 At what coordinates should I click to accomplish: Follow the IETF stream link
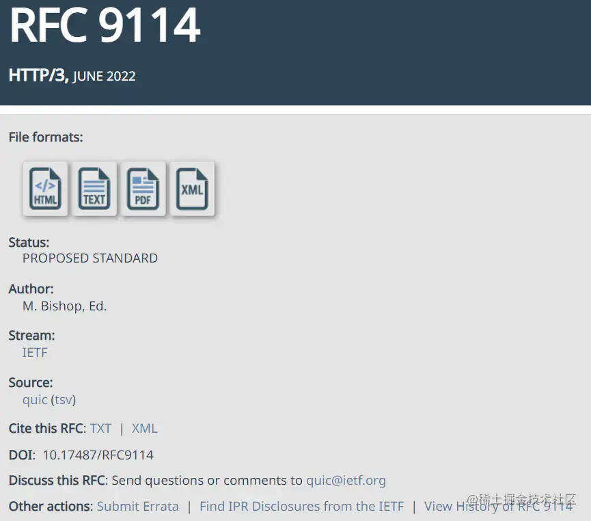35,352
